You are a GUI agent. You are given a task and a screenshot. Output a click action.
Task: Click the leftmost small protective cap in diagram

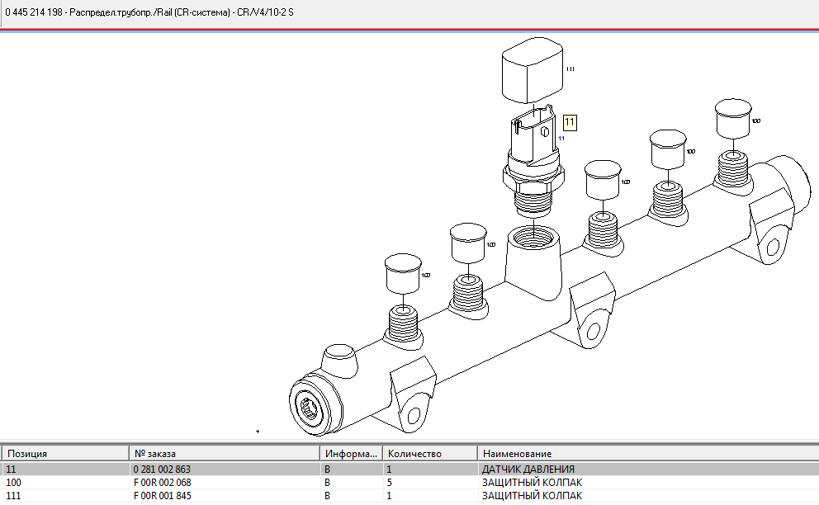(403, 274)
